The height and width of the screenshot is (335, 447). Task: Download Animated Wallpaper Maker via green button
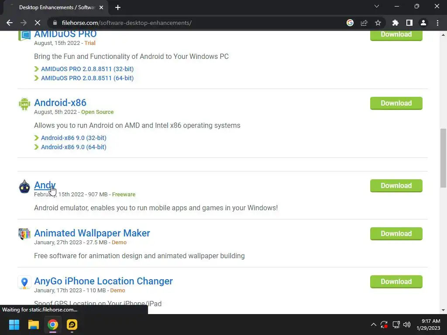click(x=396, y=234)
